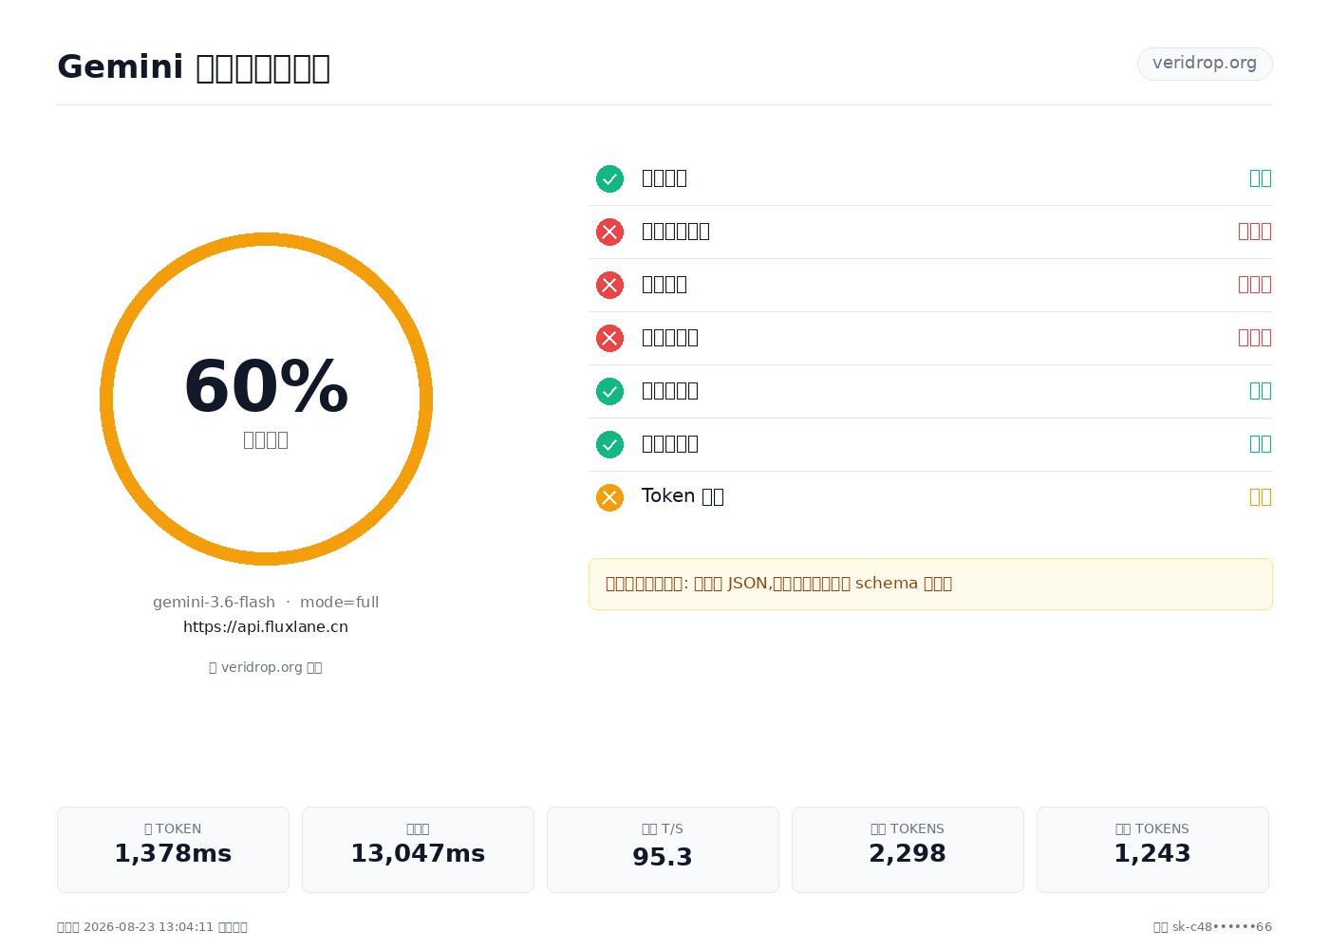The height and width of the screenshot is (949, 1329).
Task: Click the veridrop.org badge in the header
Action: point(1205,64)
